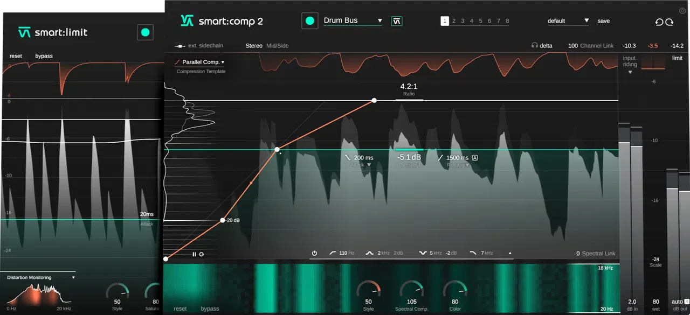Click bypass in smart:limit

click(44, 56)
